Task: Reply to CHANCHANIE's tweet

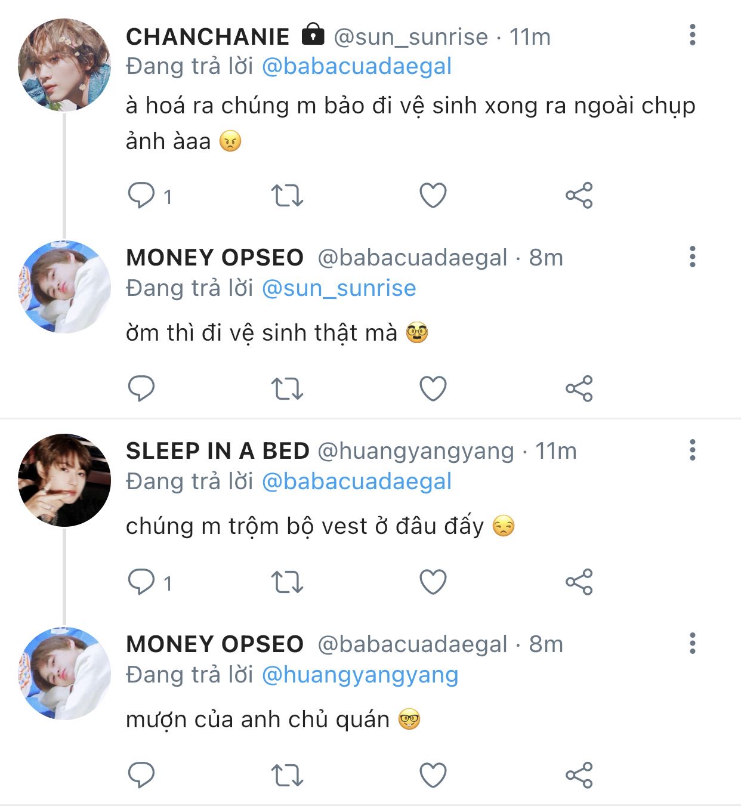Action: tap(141, 195)
